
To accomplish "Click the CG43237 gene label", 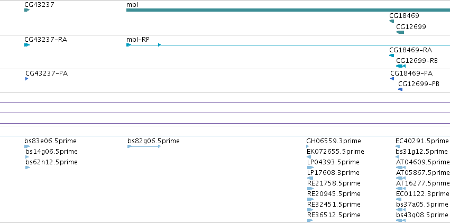I will [x=39, y=5].
